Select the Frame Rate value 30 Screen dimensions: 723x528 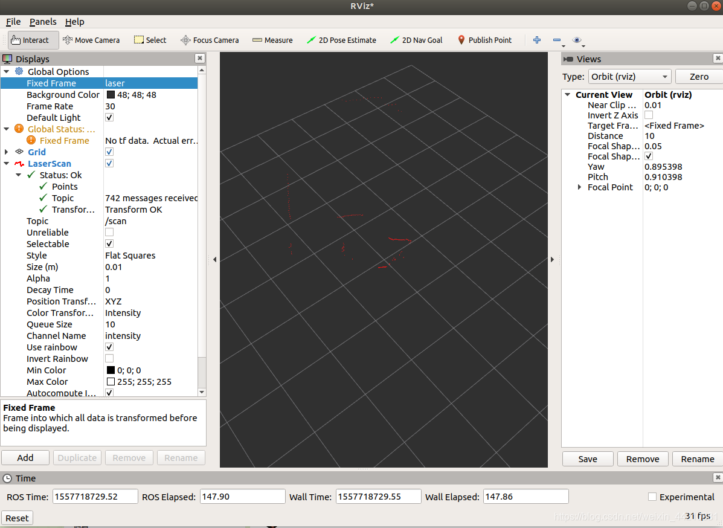110,106
